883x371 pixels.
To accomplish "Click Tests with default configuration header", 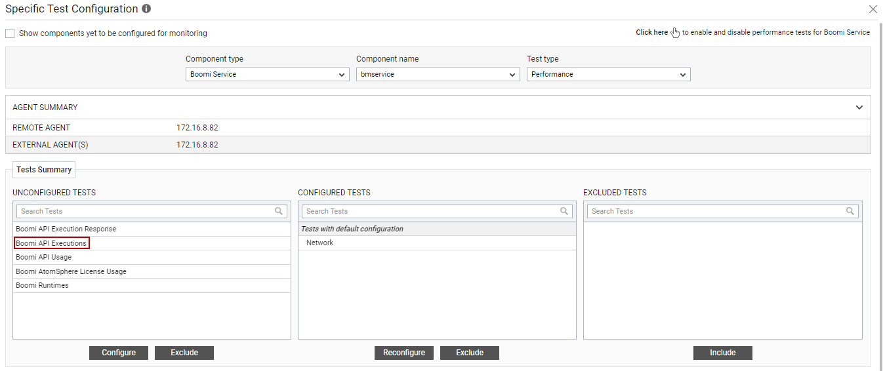I will point(437,229).
